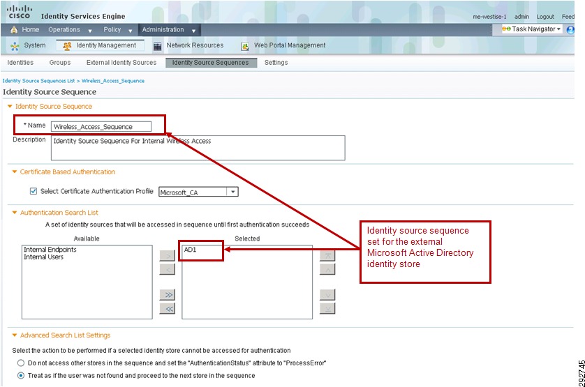Collapse the Advanced Search List Settings section
This screenshot has width=585, height=387.
pos(15,335)
